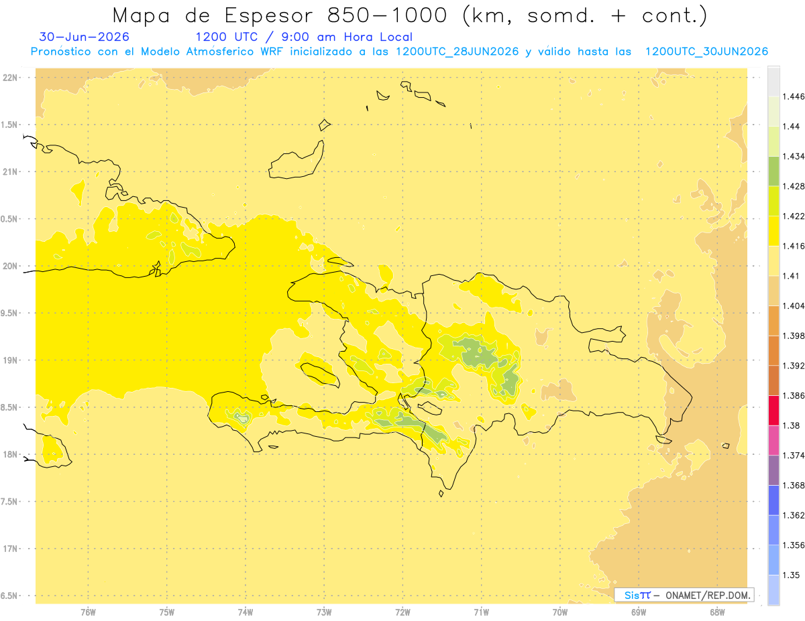Click the legend value '1.35'
Image resolution: width=805 pixels, height=621 pixels.
[791, 575]
